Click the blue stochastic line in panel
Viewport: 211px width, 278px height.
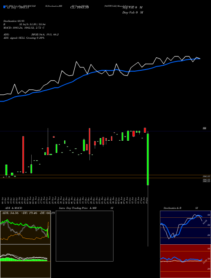pyautogui.click(x=181, y=227)
